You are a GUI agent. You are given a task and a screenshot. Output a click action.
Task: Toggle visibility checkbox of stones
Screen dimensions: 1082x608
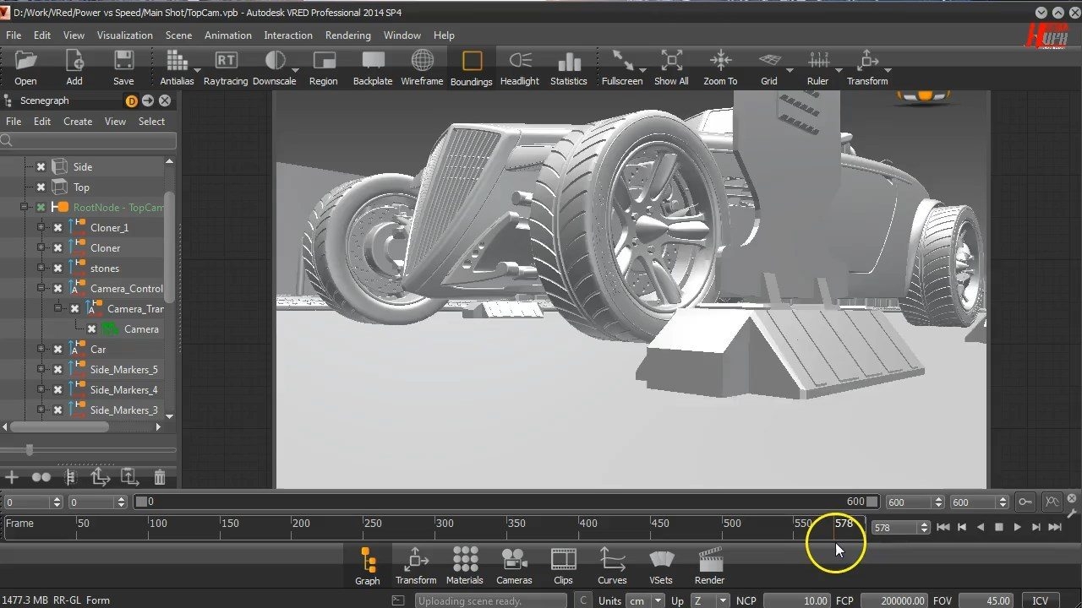pyautogui.click(x=57, y=269)
